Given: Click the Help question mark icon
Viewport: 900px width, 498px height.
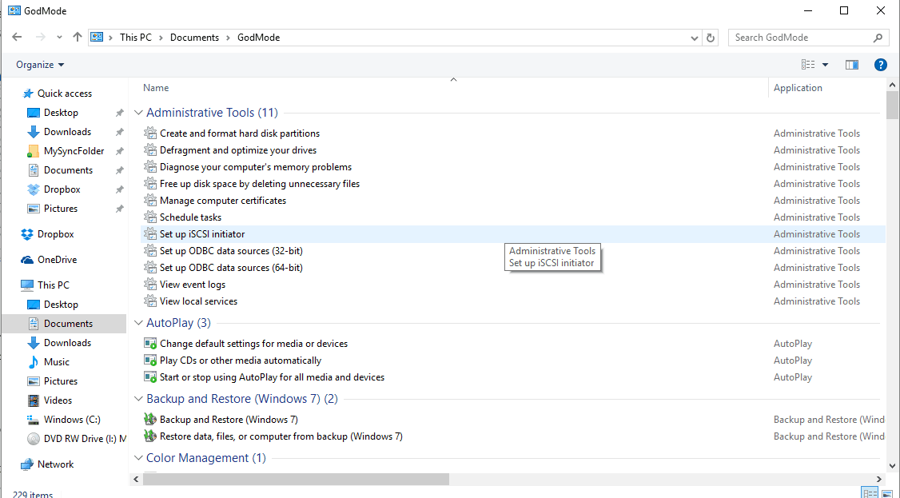Looking at the screenshot, I should pos(880,65).
